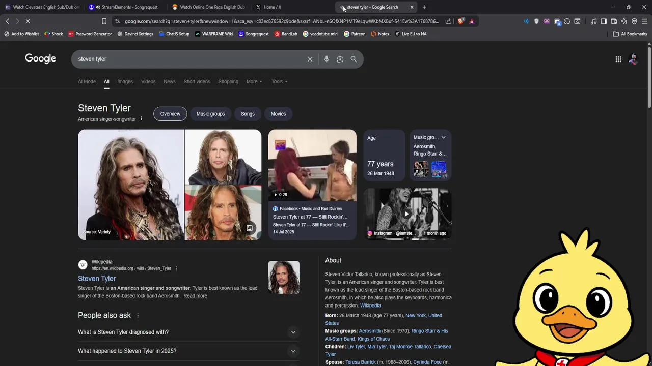This screenshot has width=652, height=366.
Task: Select the Images search filter
Action: pos(125,81)
